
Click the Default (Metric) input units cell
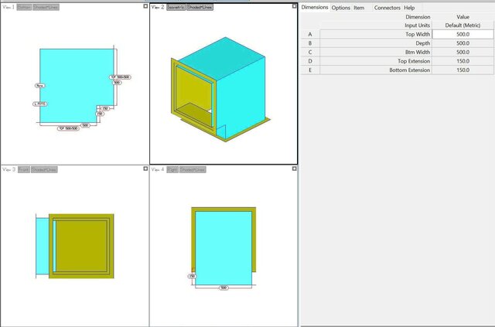tap(463, 26)
